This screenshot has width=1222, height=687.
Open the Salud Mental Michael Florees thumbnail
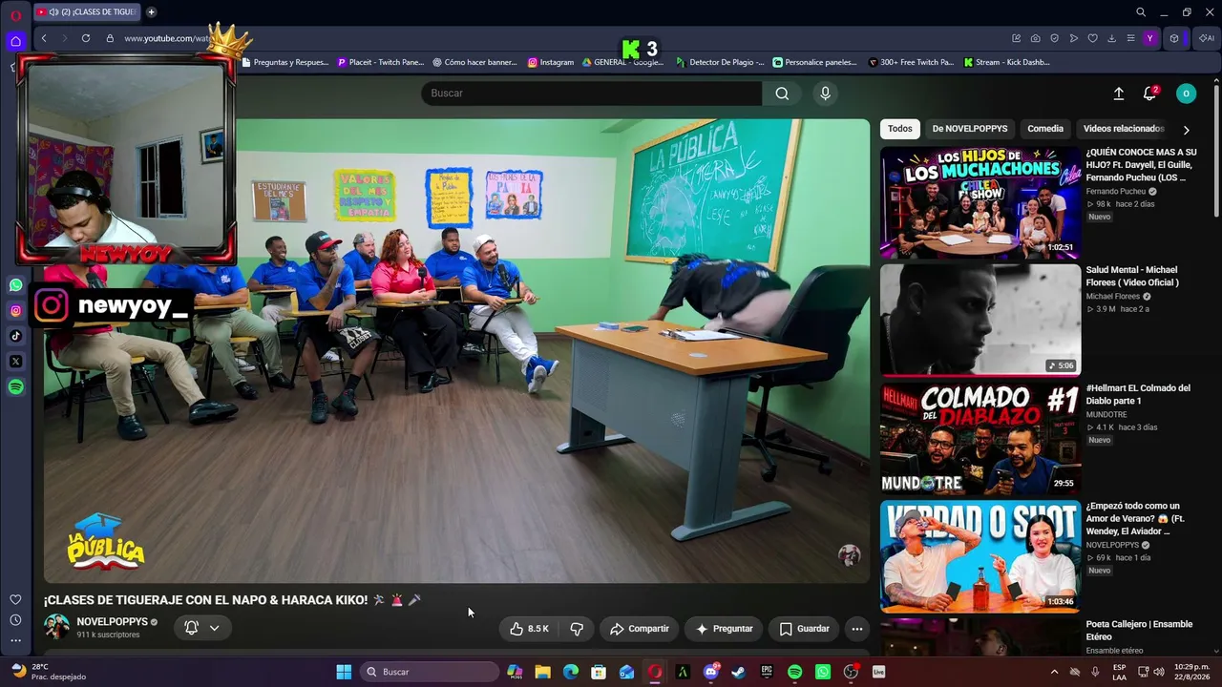[x=980, y=321]
